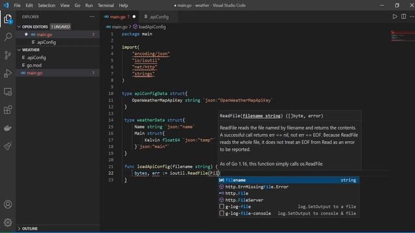
Task: Click Kelvin float64 field line
Action: pyautogui.click(x=179, y=140)
